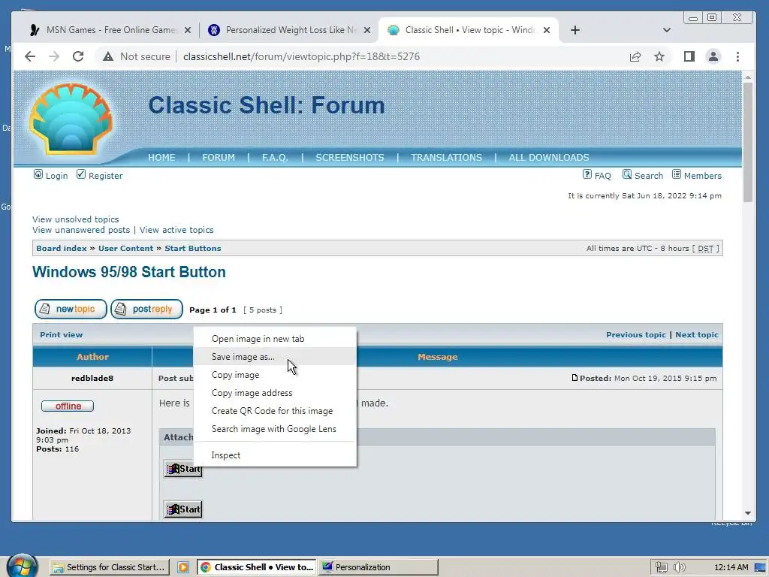Click the newtopic button
The width and height of the screenshot is (769, 577).
tap(71, 309)
